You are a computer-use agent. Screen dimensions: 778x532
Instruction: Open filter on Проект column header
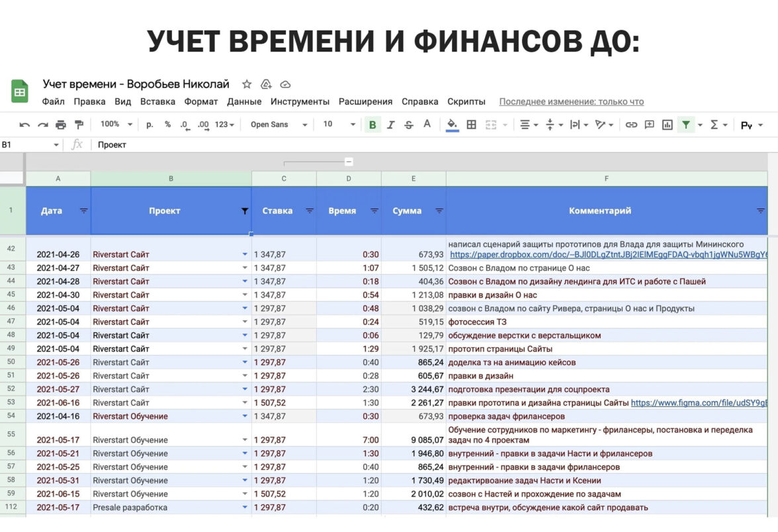245,211
